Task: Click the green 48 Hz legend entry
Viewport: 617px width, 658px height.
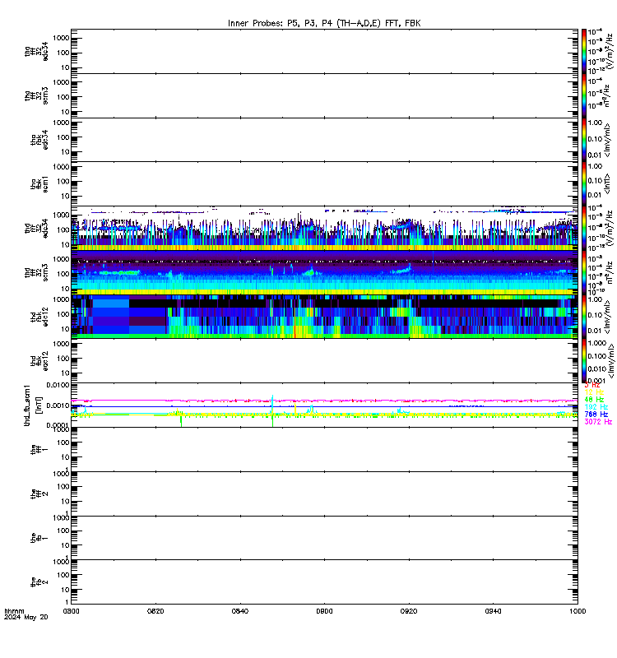Action: pyautogui.click(x=594, y=400)
